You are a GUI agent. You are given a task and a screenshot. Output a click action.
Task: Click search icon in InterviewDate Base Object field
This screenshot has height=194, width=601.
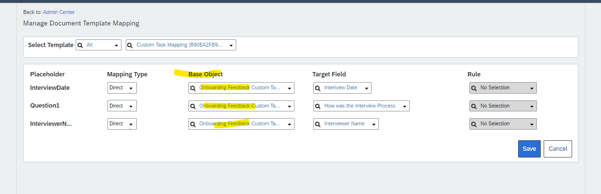tap(193, 88)
